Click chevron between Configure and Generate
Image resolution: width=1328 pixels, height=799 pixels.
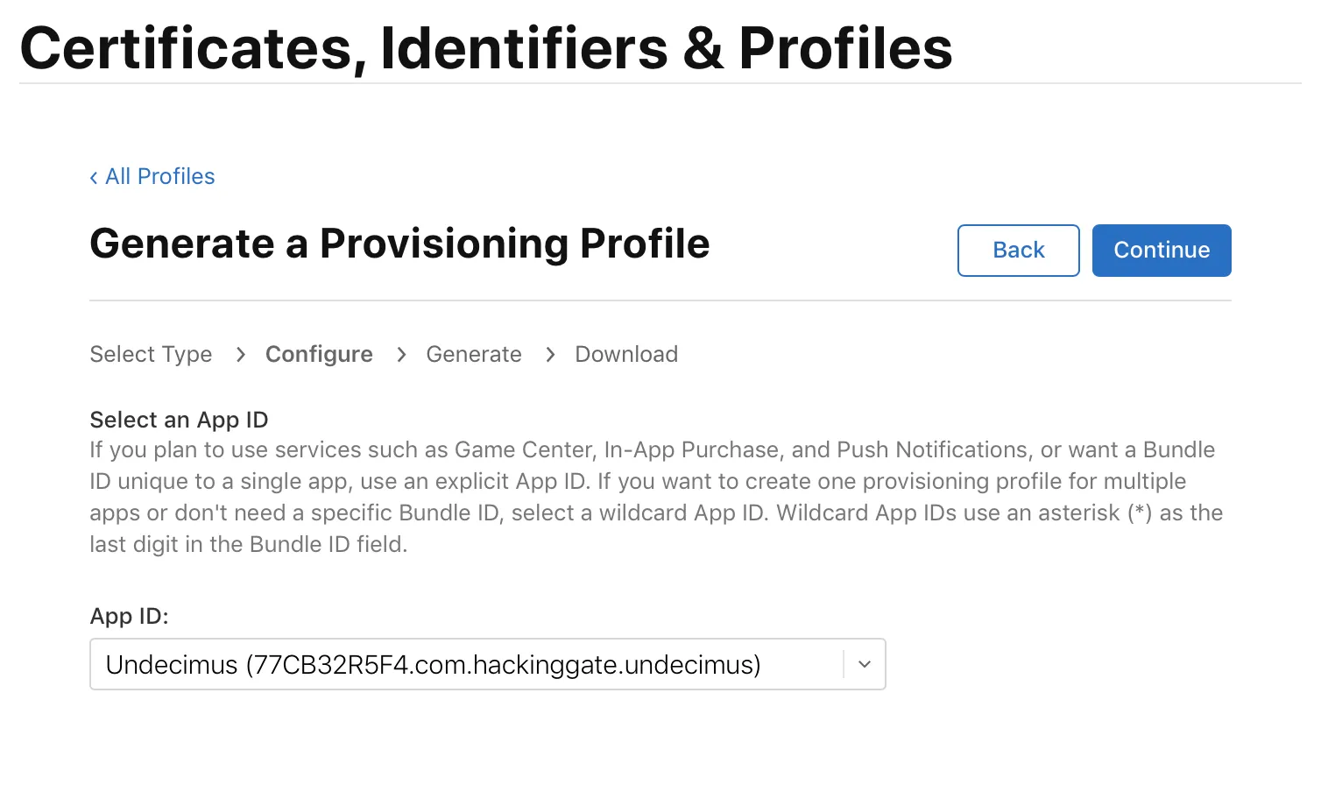[x=401, y=354]
